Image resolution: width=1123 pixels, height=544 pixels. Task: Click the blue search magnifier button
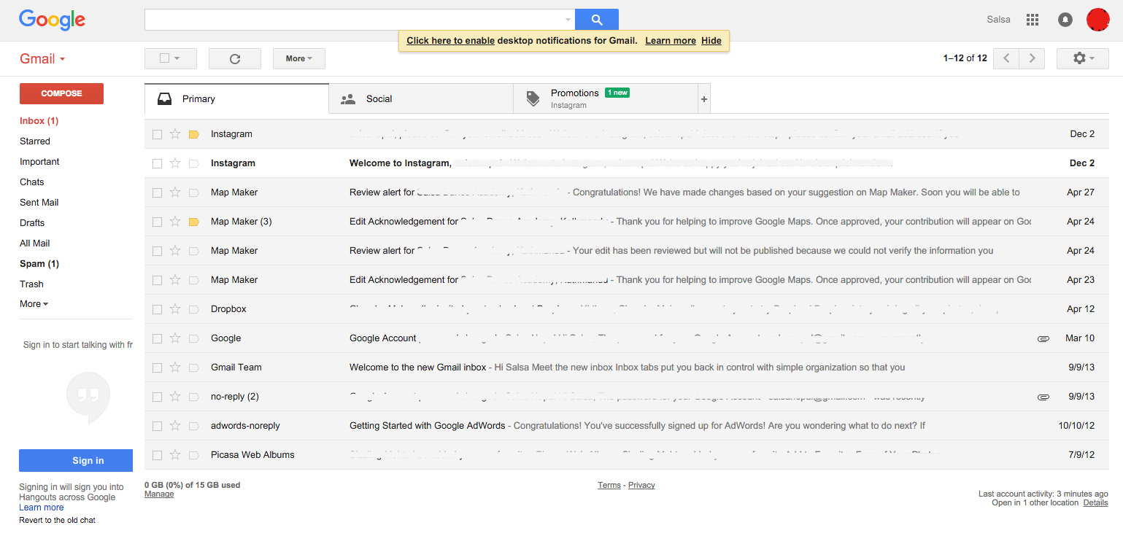pos(596,20)
